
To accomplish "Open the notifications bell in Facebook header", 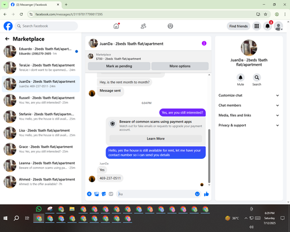I will (x=267, y=26).
